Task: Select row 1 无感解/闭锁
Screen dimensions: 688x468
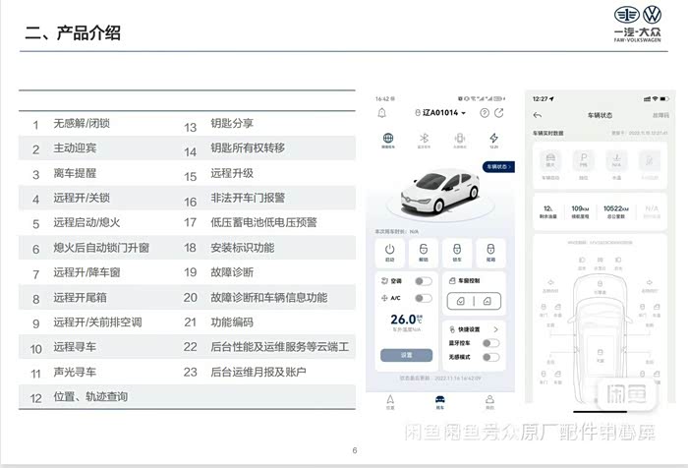Action: [x=82, y=123]
